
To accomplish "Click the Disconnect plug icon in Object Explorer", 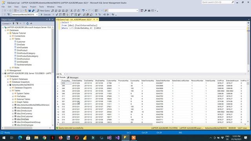I will point(17,23).
